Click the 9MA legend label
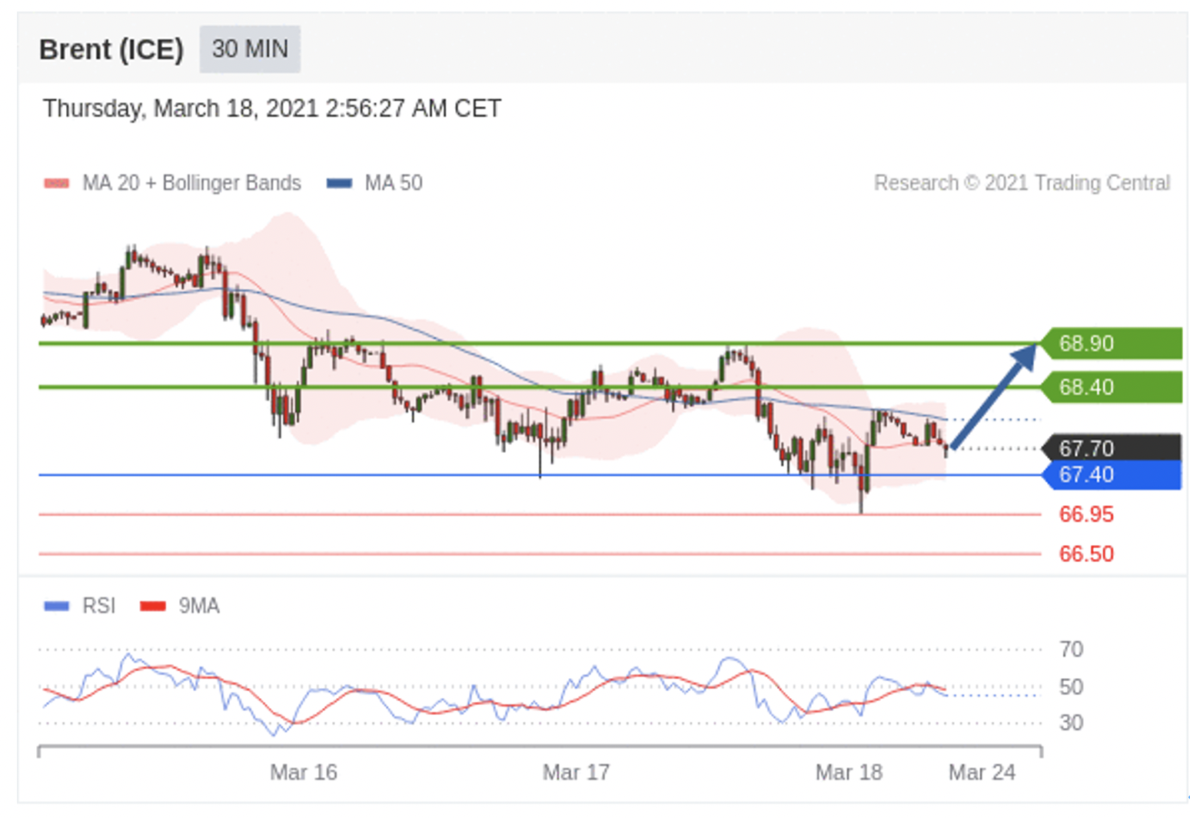This screenshot has height=818, width=1190. click(x=199, y=607)
